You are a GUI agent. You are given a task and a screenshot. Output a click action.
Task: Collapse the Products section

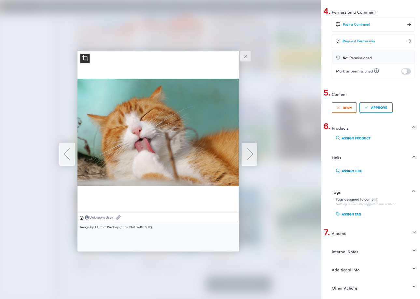[414, 127]
